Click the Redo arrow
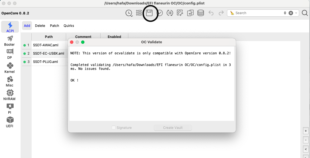This screenshot has height=158, width=310. (x=221, y=13)
